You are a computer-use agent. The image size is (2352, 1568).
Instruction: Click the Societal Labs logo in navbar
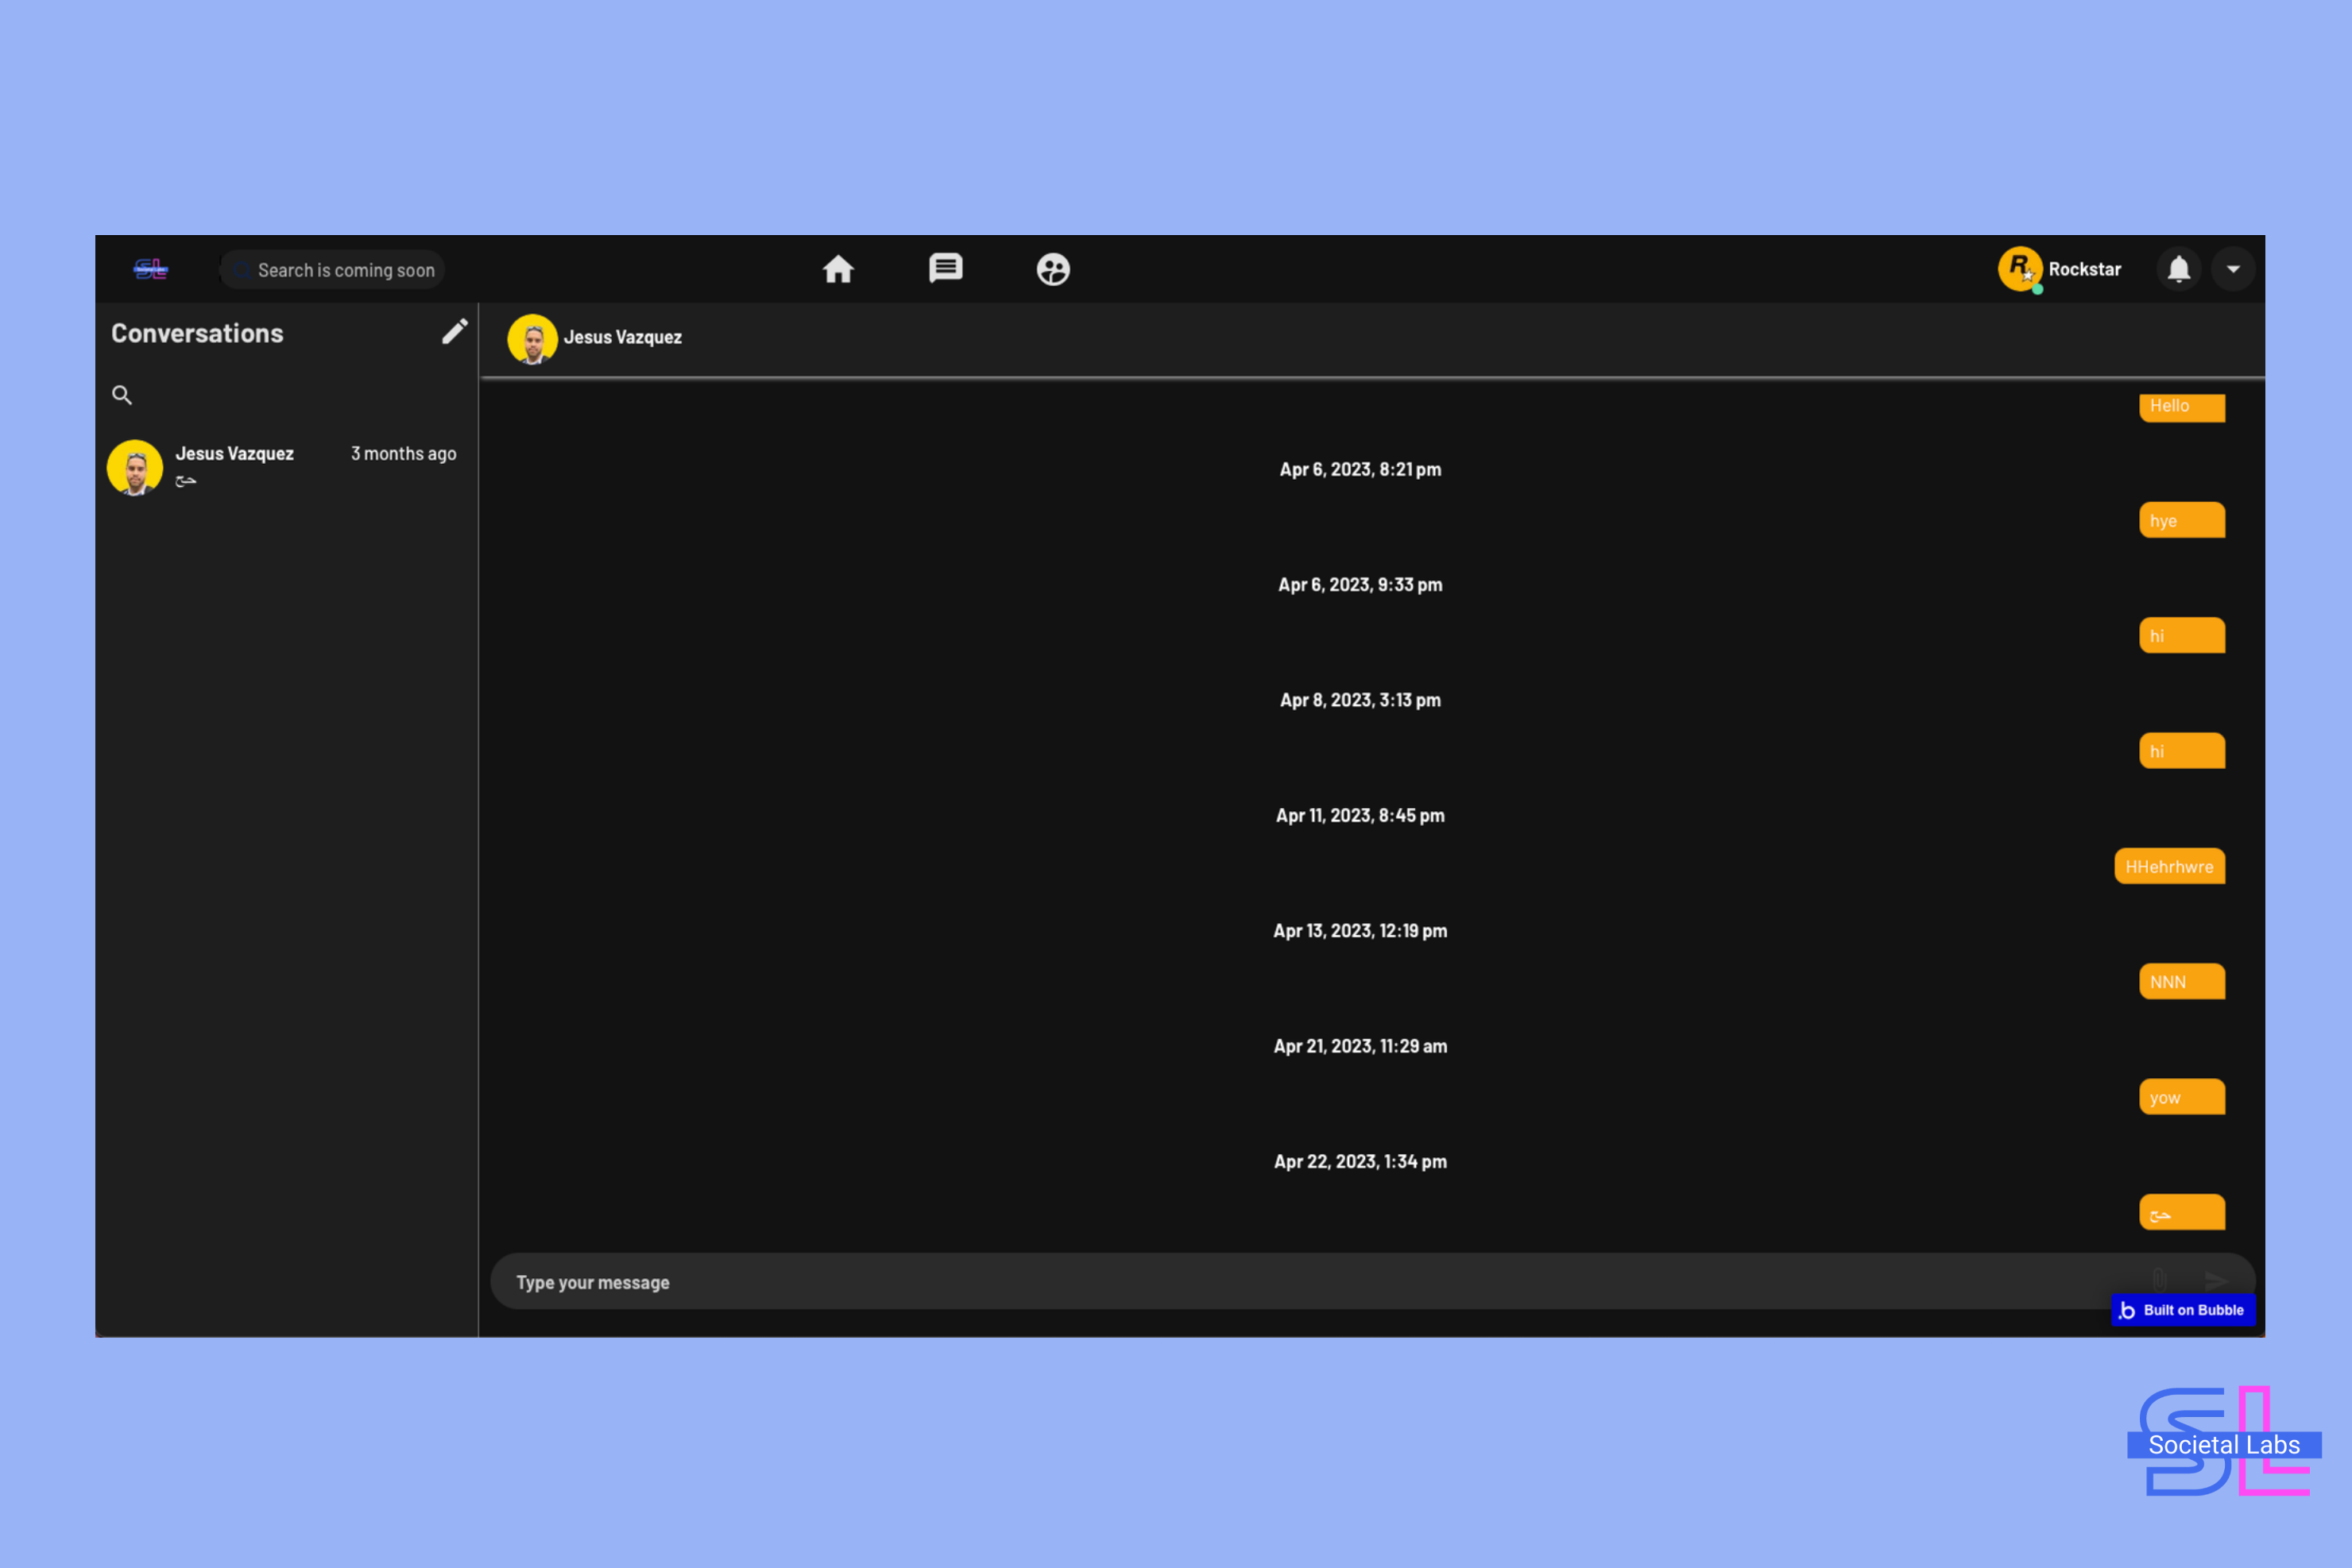pyautogui.click(x=151, y=269)
